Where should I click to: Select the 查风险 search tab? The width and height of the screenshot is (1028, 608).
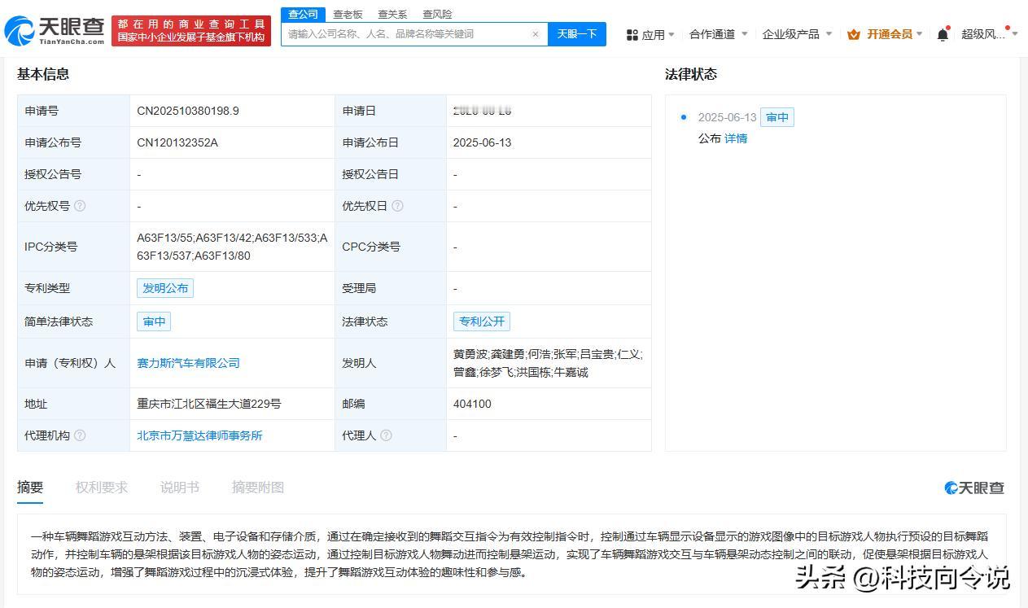point(437,15)
